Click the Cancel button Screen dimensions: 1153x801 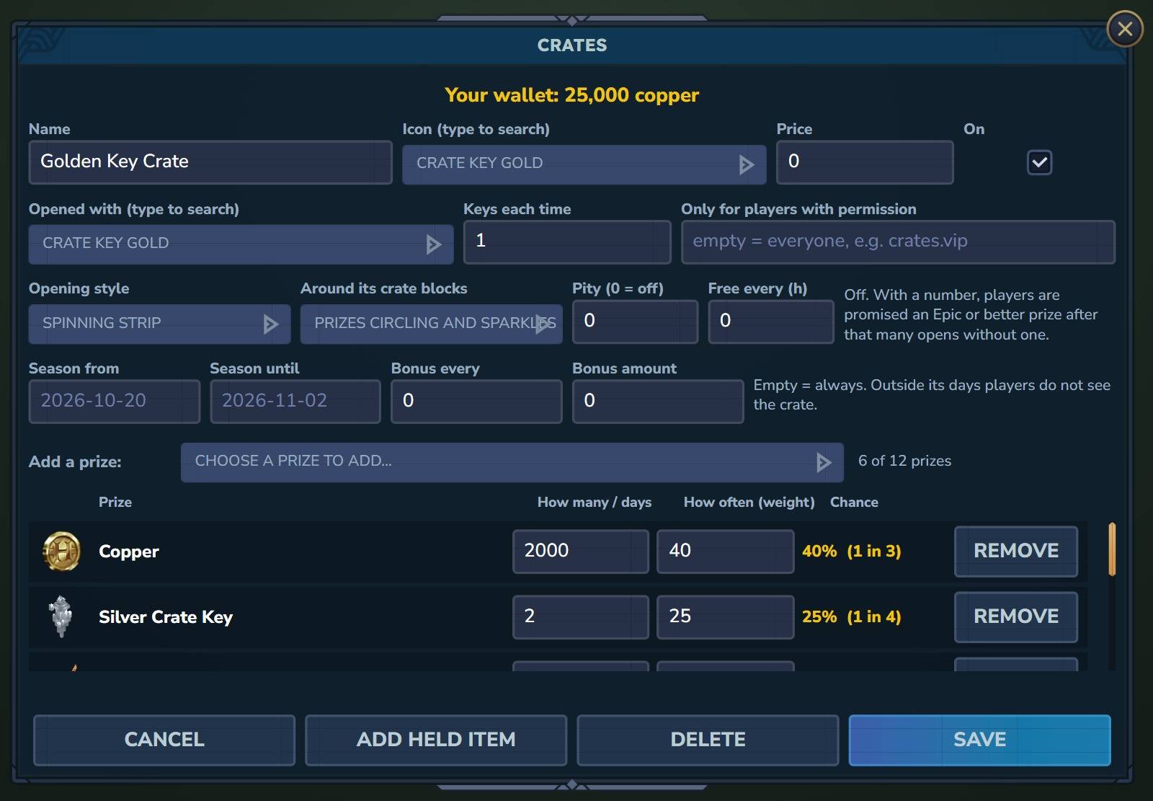[x=164, y=740]
